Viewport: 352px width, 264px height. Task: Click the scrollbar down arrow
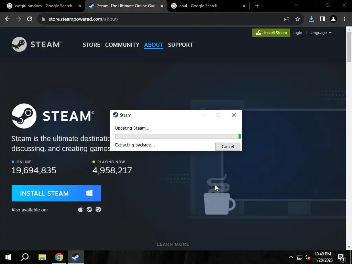(349, 247)
